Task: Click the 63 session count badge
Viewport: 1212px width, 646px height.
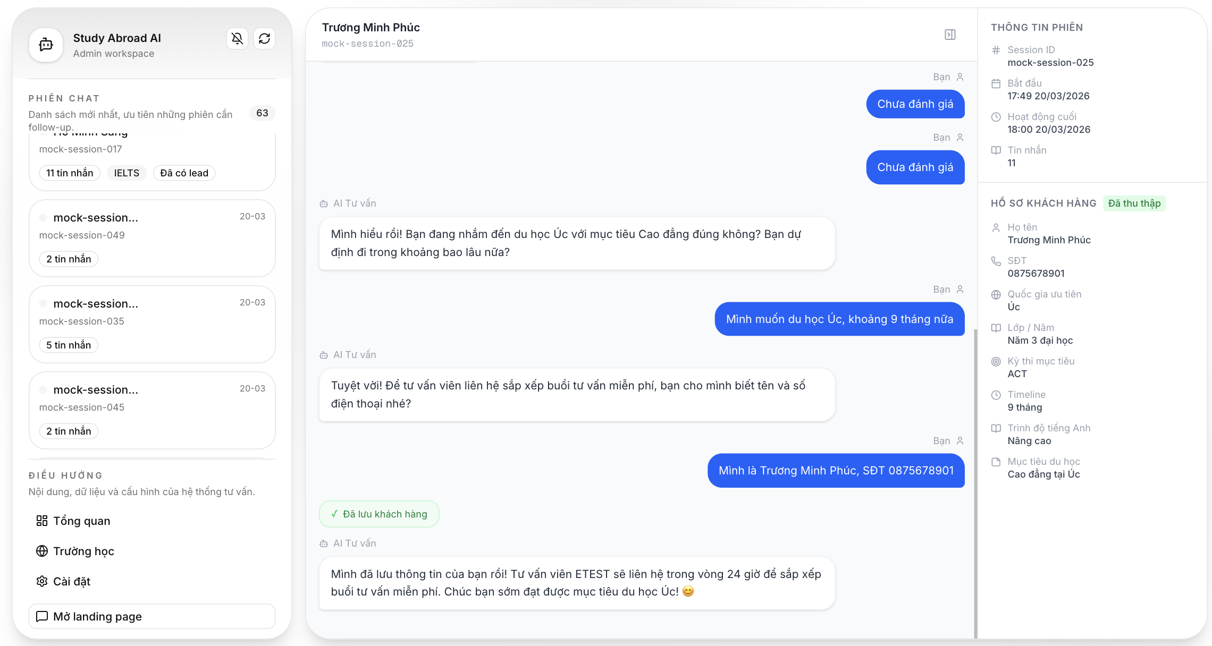Action: point(262,113)
